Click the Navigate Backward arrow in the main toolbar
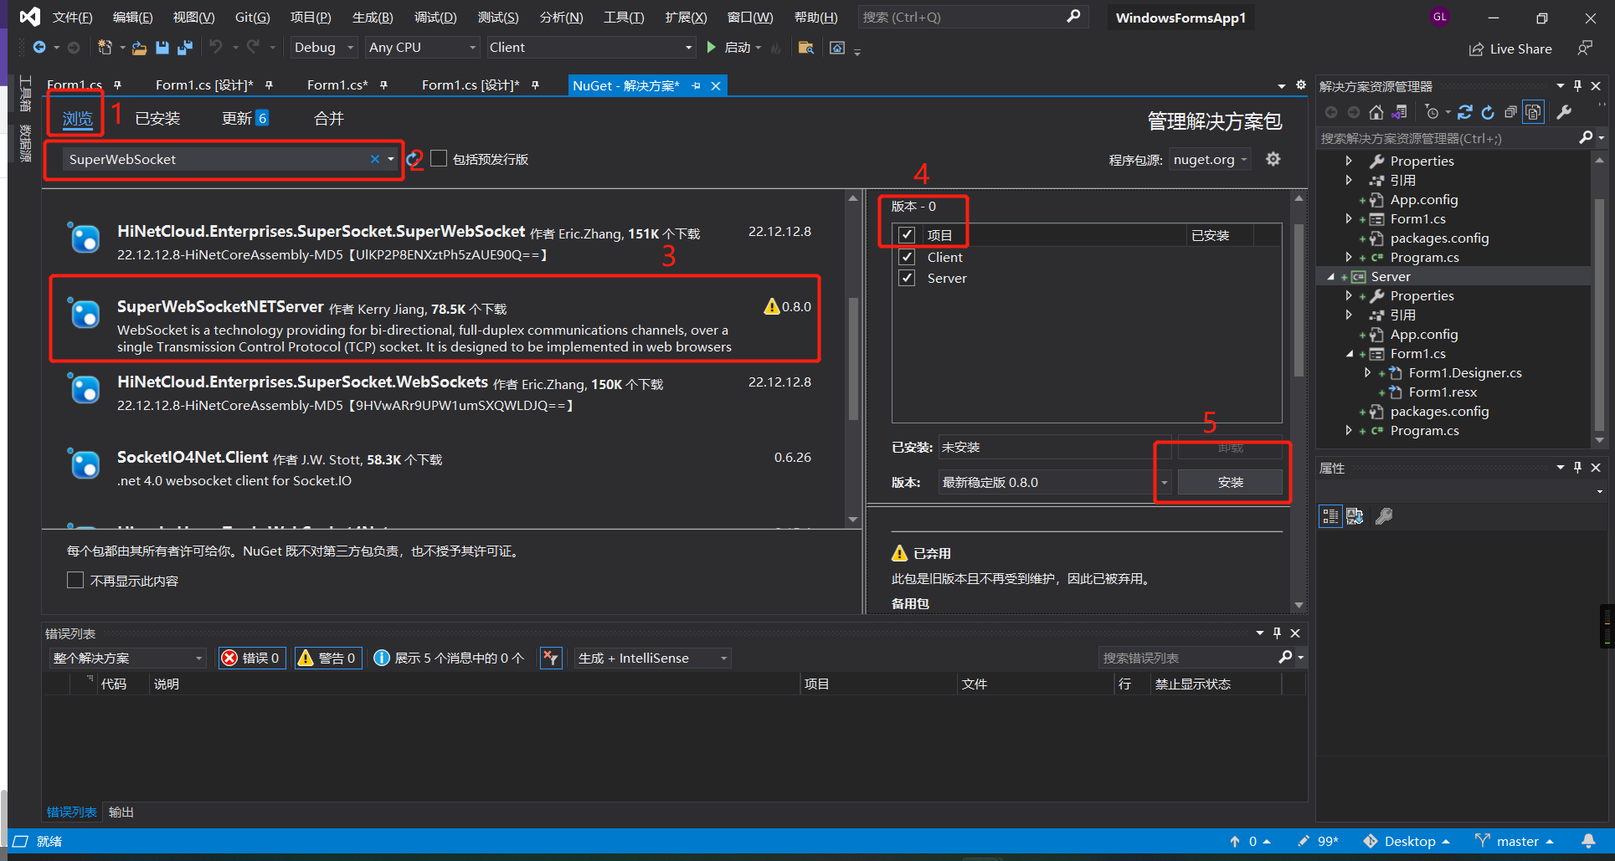The height and width of the screenshot is (861, 1615). (x=39, y=48)
